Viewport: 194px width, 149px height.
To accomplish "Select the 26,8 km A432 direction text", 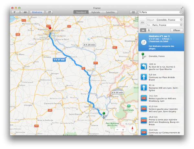I will [164, 121].
